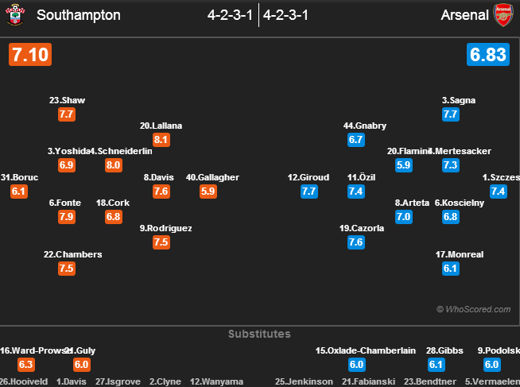This screenshot has height=387, width=520.
Task: Select Lallana's 8.1 rating badge
Action: (161, 140)
